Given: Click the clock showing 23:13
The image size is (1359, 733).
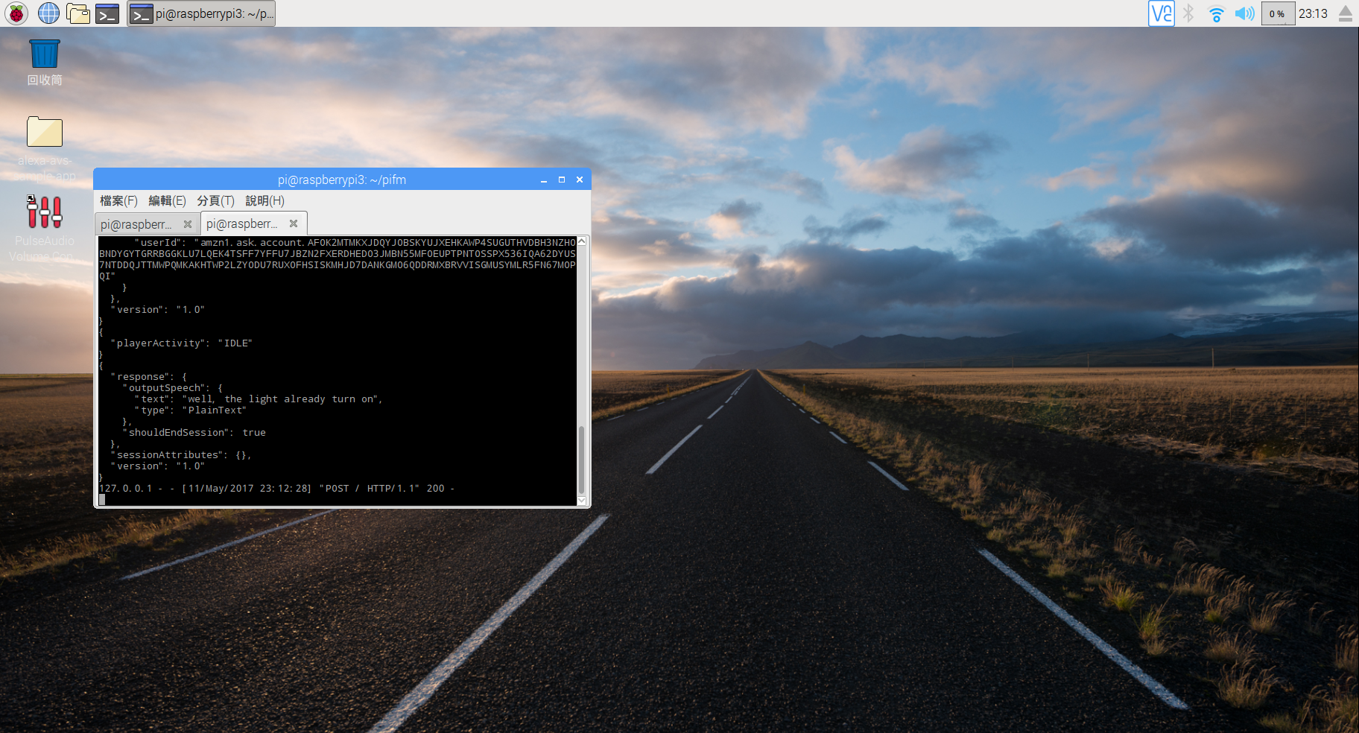Looking at the screenshot, I should 1313,13.
